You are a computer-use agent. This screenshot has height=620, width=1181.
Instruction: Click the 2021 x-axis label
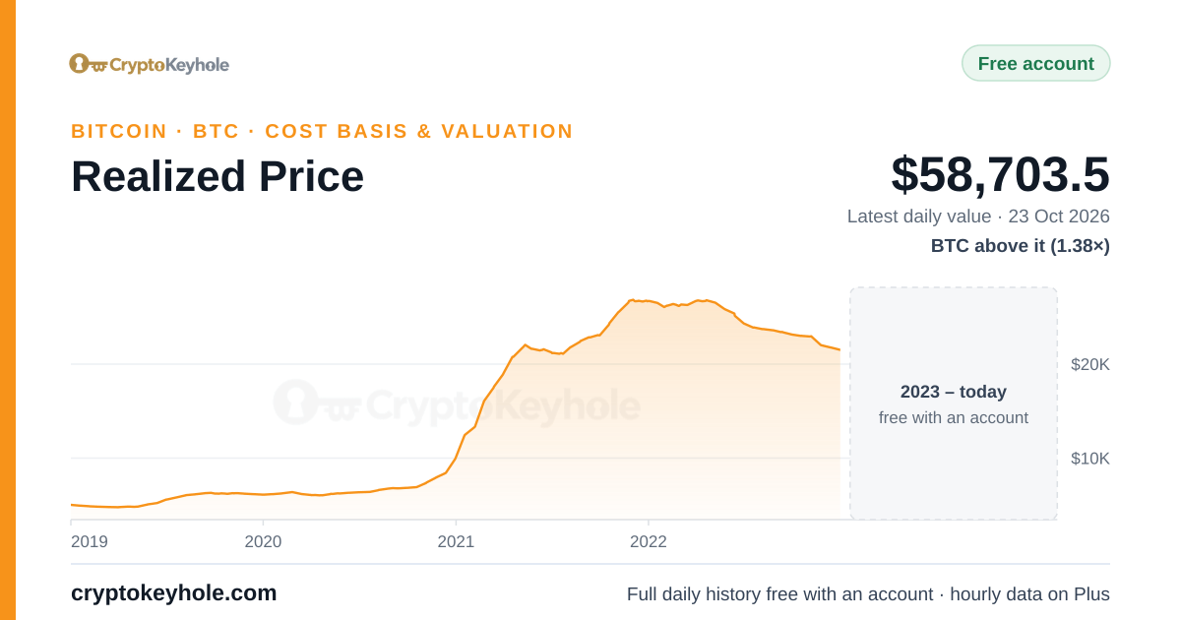pyautogui.click(x=456, y=541)
